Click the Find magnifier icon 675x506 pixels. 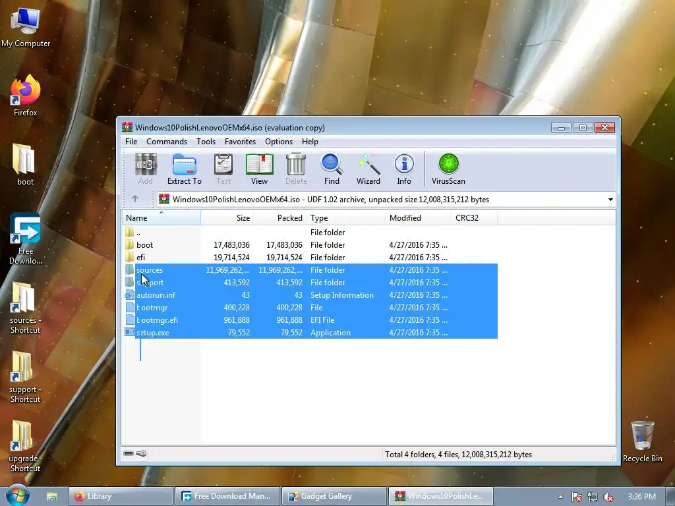tap(332, 169)
